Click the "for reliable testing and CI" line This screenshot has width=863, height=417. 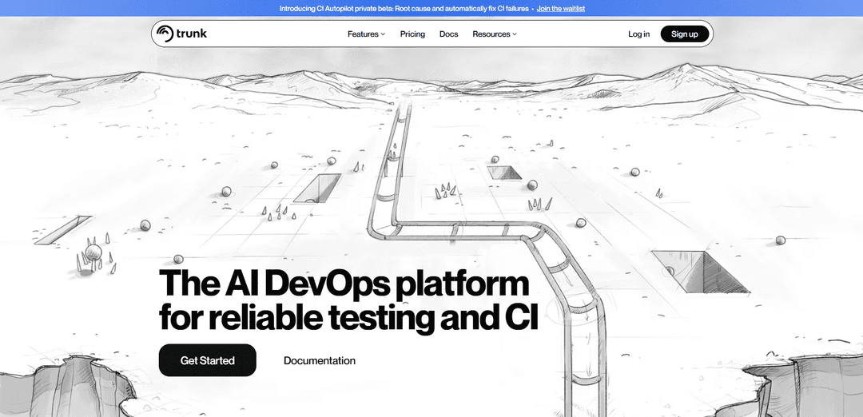348,317
